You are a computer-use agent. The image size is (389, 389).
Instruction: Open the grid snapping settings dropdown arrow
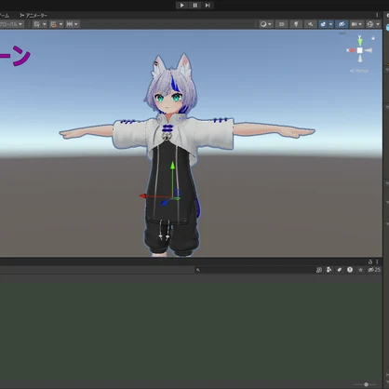[x=60, y=24]
